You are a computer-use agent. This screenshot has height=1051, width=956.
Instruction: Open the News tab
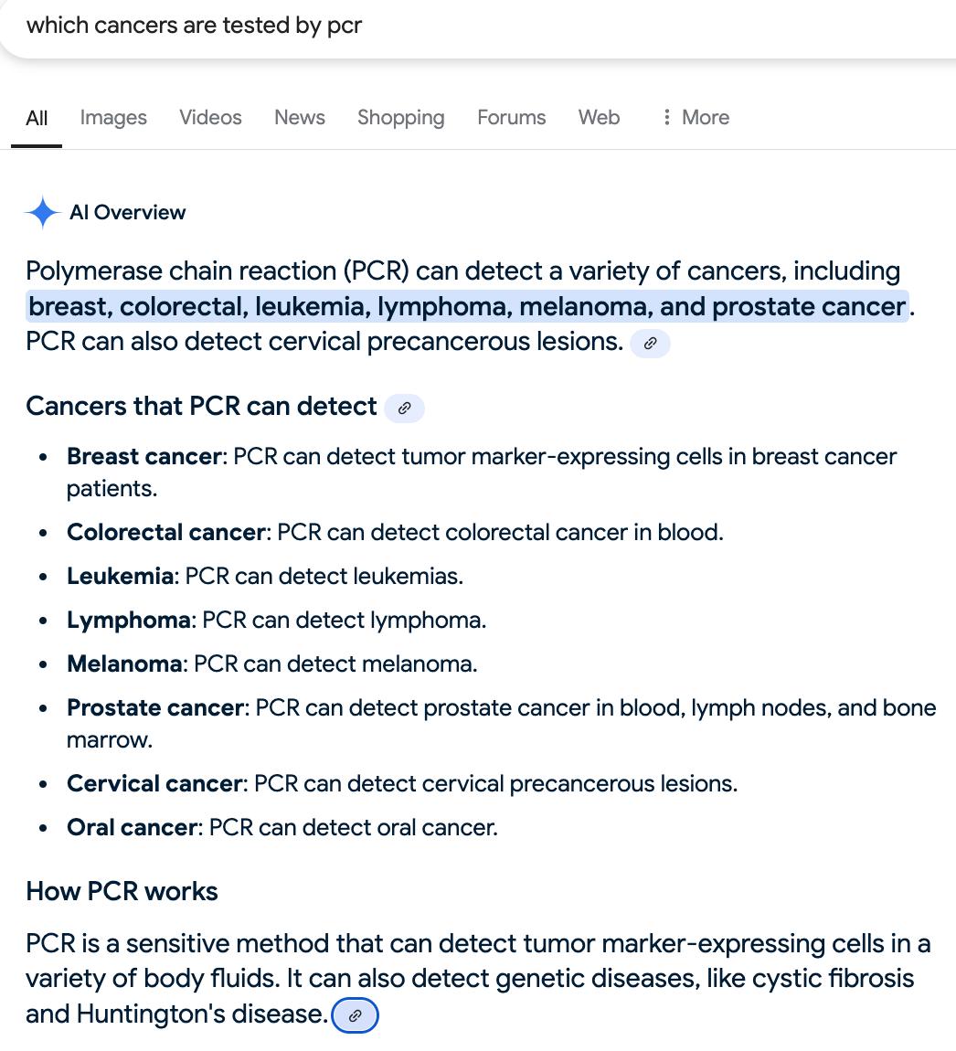pos(300,117)
